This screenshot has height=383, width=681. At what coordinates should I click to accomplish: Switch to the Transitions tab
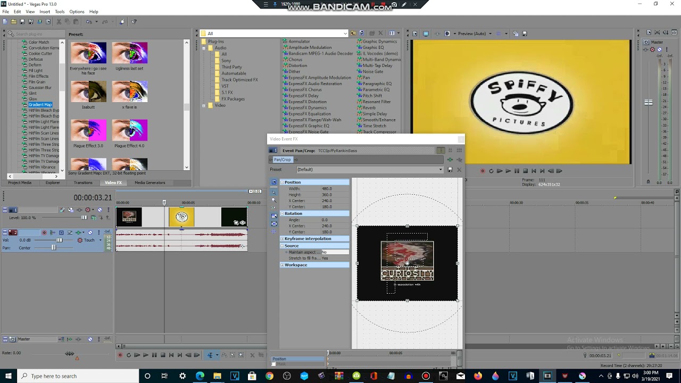pyautogui.click(x=83, y=182)
